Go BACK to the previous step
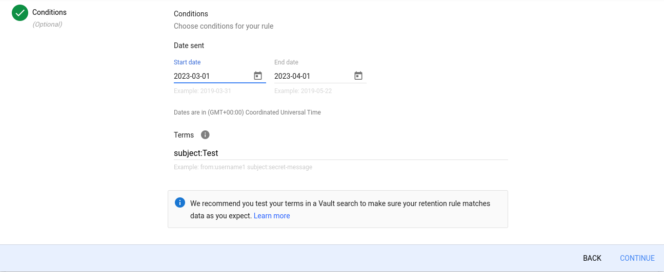 click(x=592, y=258)
